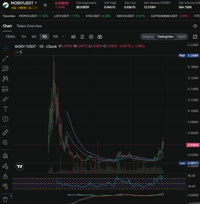Open the forecasting and measurement position tool
Viewport: 200px width, 204px height.
(5, 89)
